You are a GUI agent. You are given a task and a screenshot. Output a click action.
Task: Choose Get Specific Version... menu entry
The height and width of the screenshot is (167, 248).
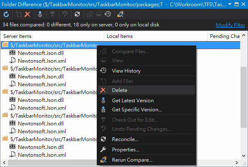click(146, 110)
